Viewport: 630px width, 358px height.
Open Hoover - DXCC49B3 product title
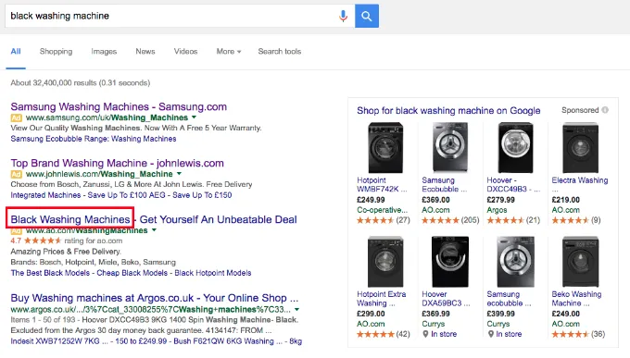pos(513,185)
